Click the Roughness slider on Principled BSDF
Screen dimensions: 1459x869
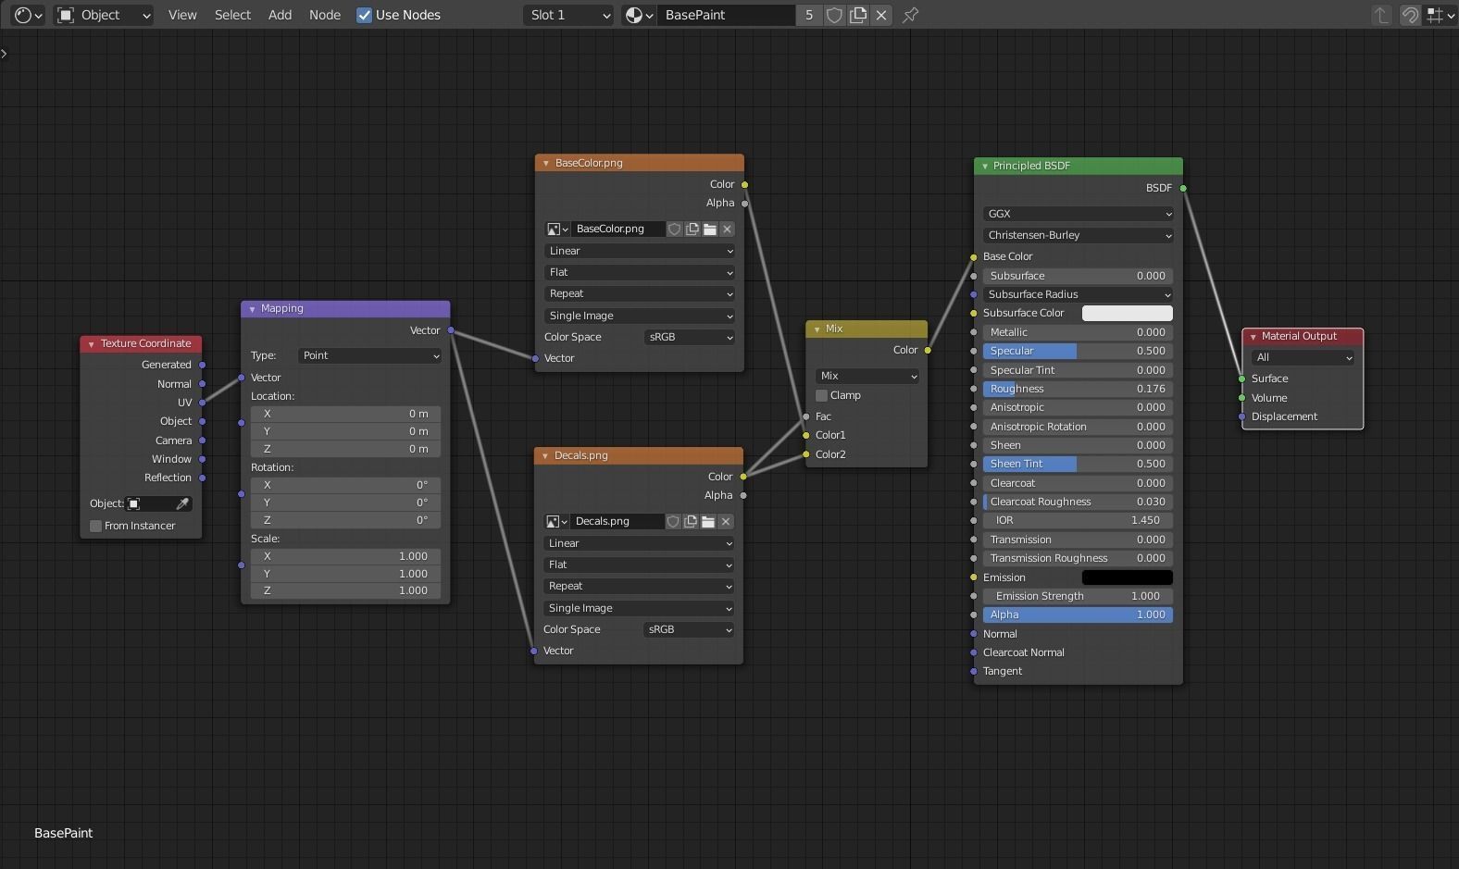1078,389
